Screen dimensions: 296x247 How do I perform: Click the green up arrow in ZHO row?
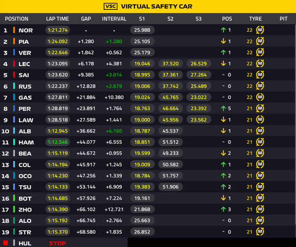click(x=223, y=209)
